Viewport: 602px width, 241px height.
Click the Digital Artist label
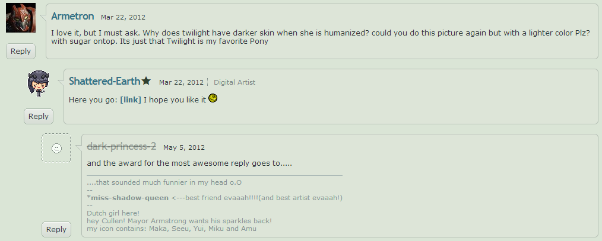tap(235, 82)
